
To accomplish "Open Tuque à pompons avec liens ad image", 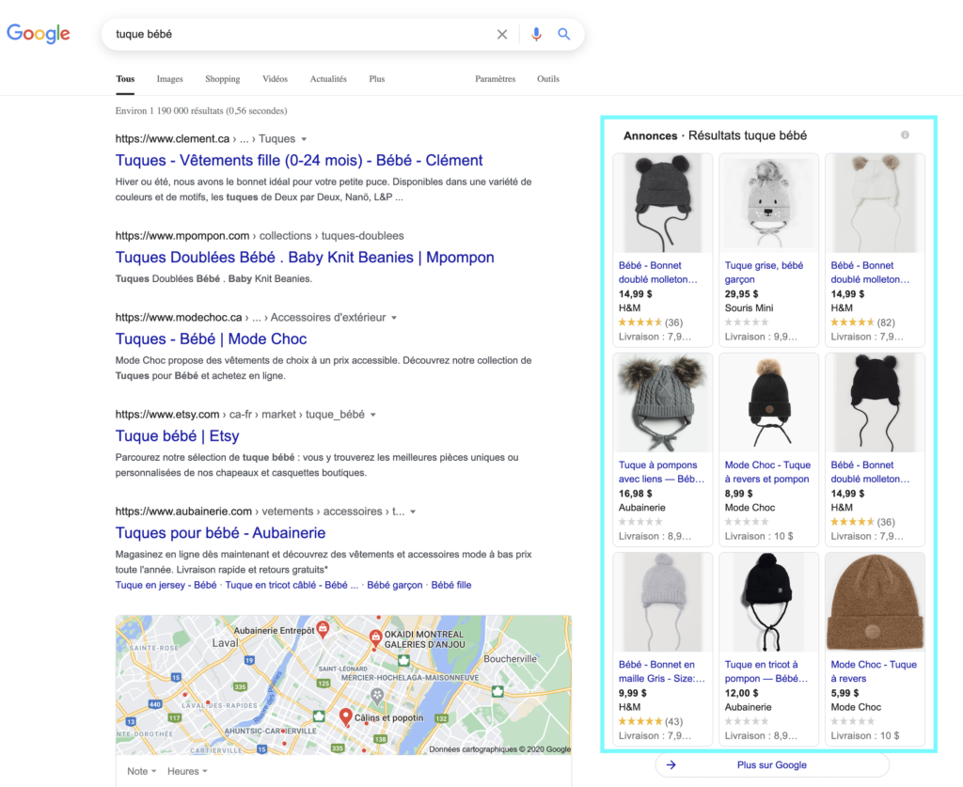I will pos(663,402).
